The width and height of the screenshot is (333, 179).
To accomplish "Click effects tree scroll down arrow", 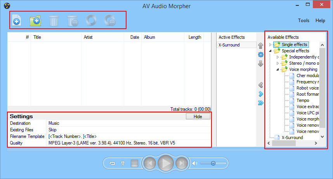I will (322, 137).
